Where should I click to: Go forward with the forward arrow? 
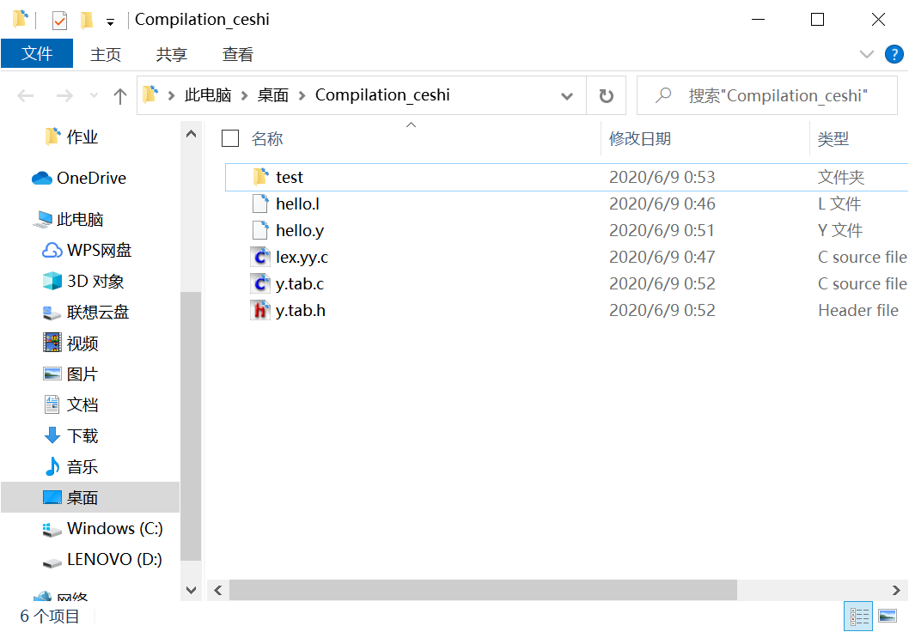(x=64, y=95)
